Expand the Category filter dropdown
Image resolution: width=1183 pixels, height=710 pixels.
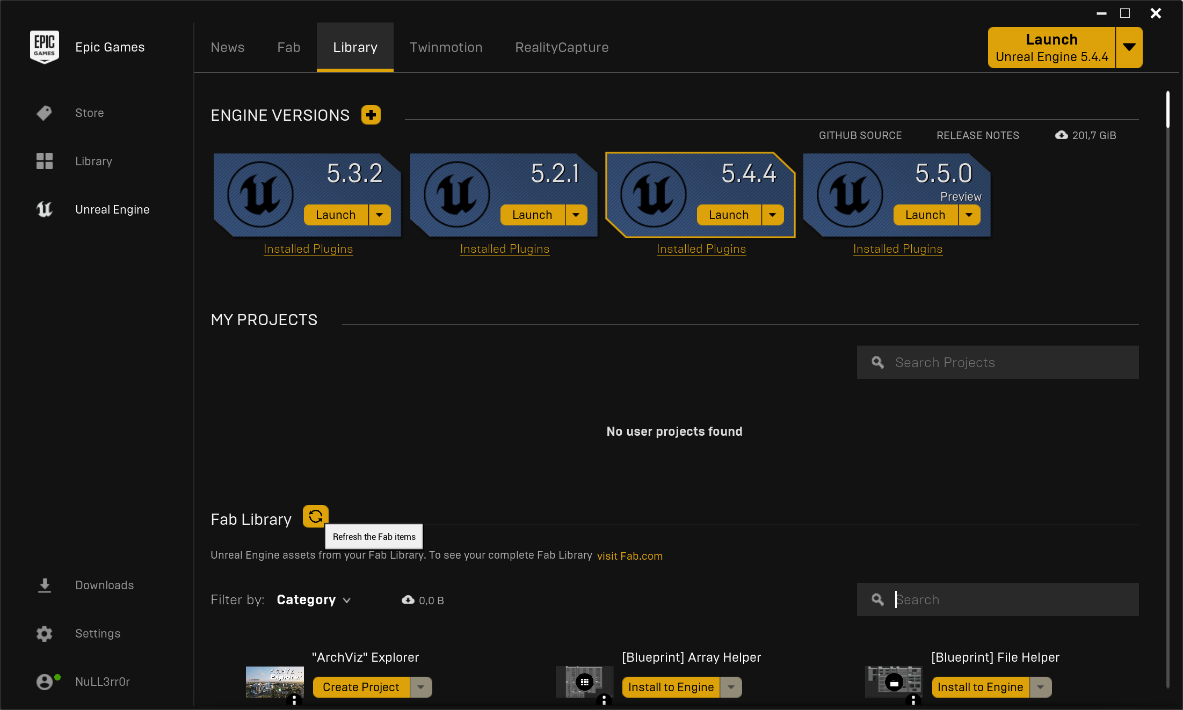[x=314, y=599]
